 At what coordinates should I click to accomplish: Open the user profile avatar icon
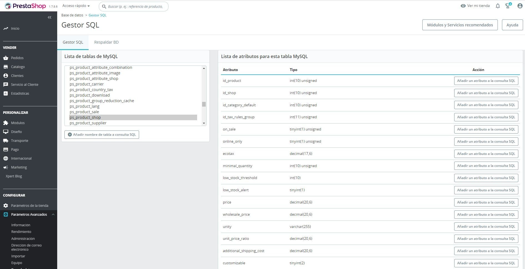520,6
